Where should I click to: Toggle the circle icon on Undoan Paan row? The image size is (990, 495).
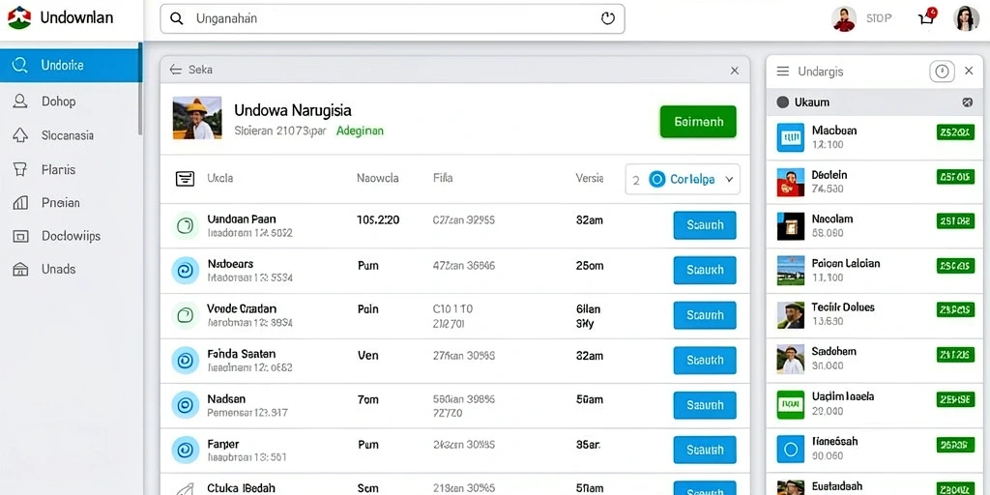point(185,225)
